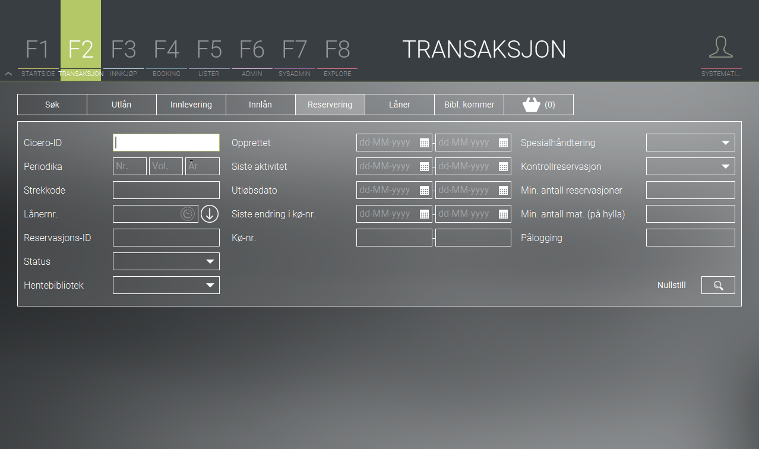Go to F1 Startside
The width and height of the screenshot is (759, 449).
[38, 57]
